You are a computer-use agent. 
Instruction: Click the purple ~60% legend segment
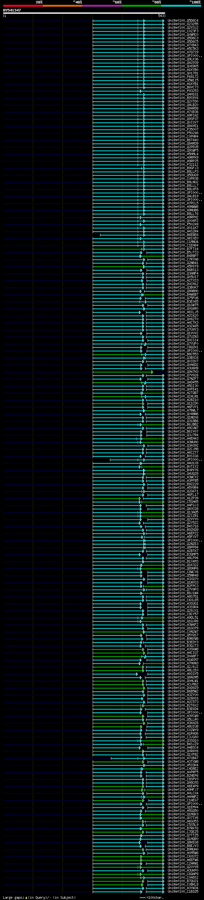[102, 6]
